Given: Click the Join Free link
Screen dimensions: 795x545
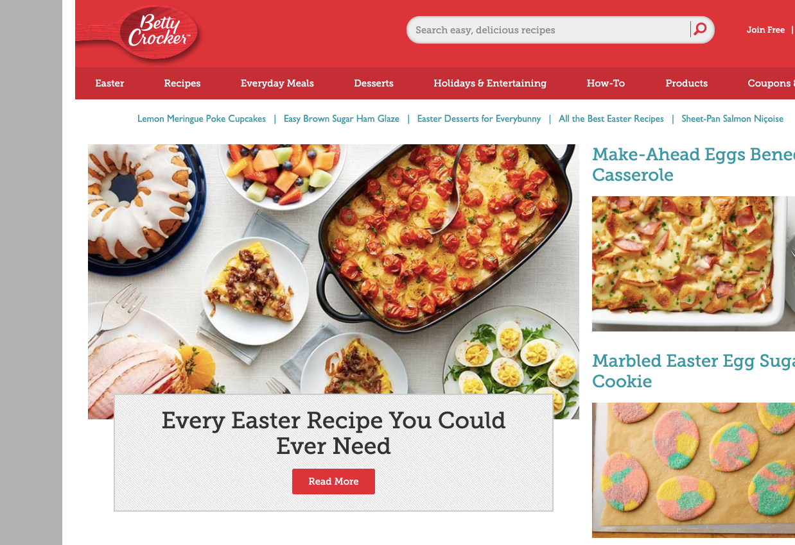Looking at the screenshot, I should coord(765,29).
